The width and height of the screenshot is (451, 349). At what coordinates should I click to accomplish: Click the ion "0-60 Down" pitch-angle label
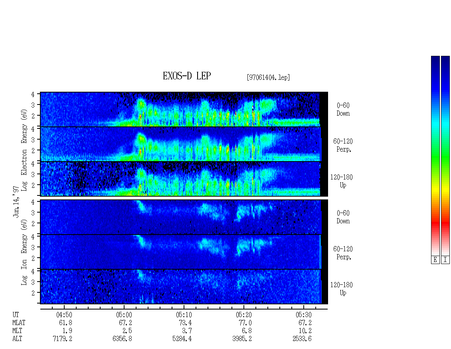(343, 217)
